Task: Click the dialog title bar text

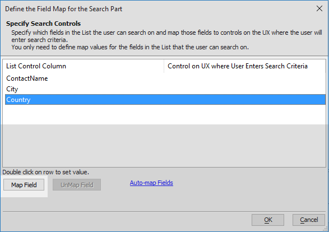Action: (x=63, y=9)
